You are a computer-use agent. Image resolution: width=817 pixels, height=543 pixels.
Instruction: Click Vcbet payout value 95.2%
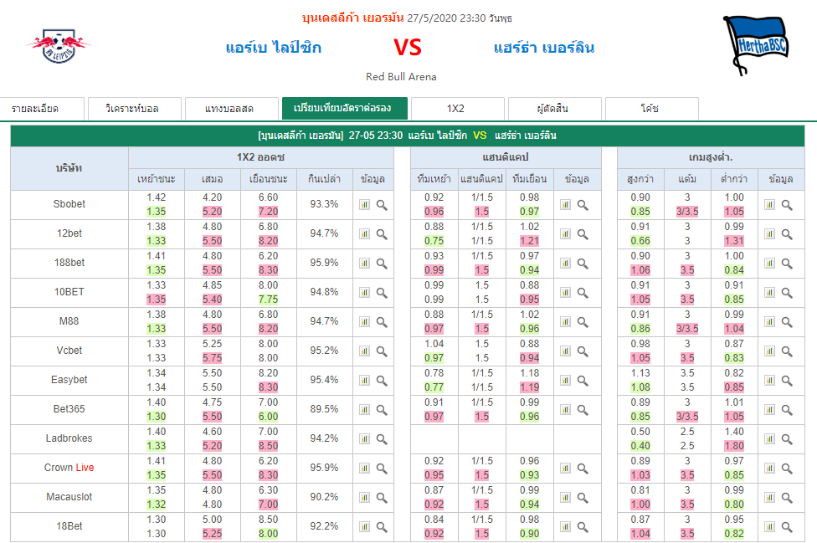pos(324,351)
